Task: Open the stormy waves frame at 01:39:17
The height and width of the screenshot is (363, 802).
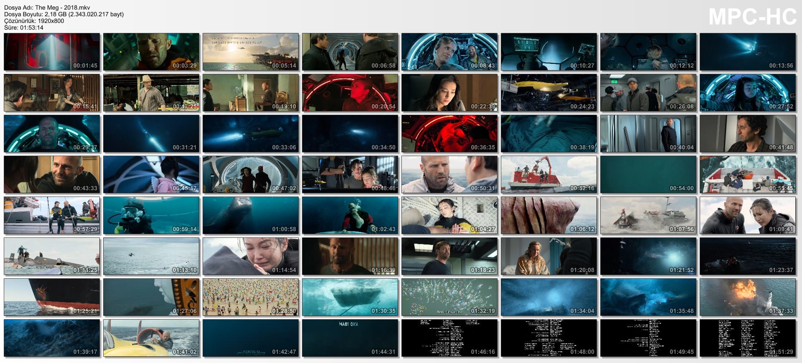Action: click(52, 338)
